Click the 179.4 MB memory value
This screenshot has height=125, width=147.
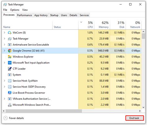pos(103,45)
